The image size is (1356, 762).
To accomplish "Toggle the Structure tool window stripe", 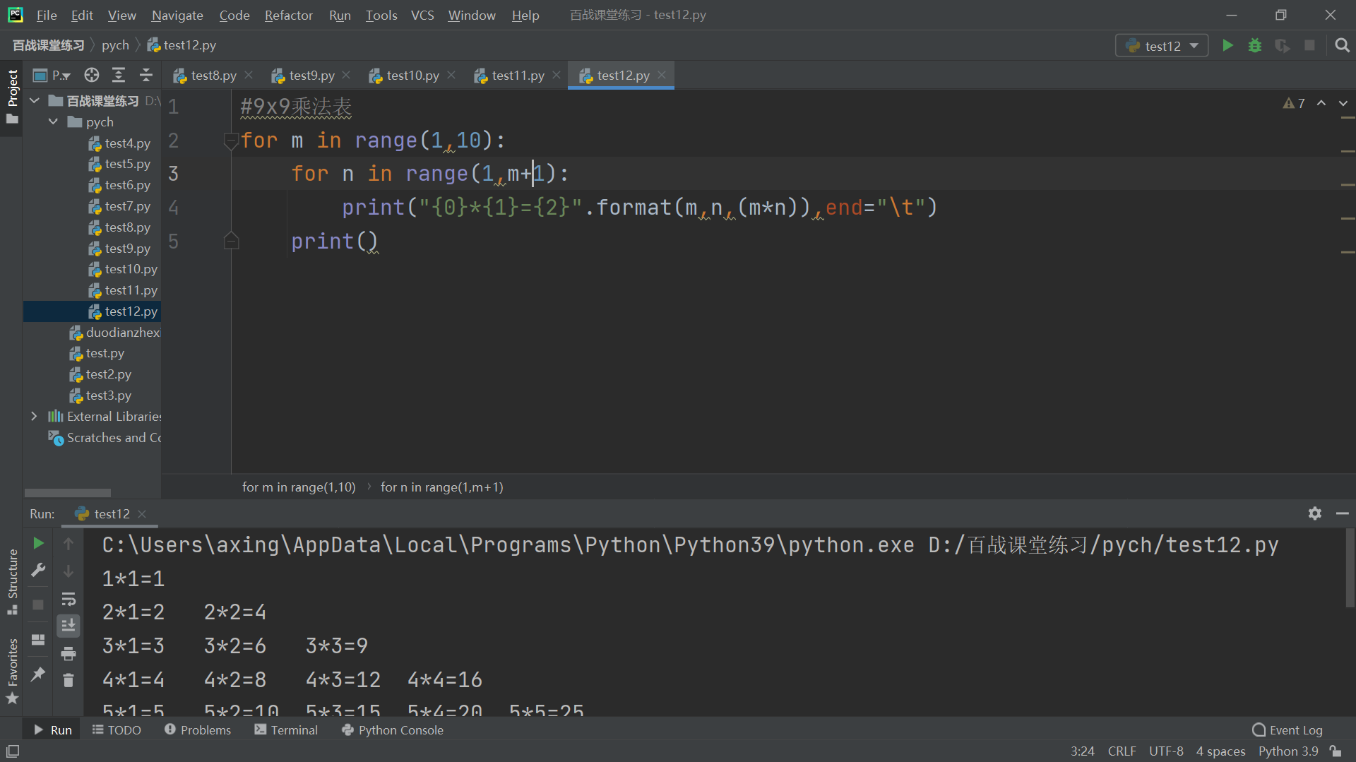I will coord(11,581).
